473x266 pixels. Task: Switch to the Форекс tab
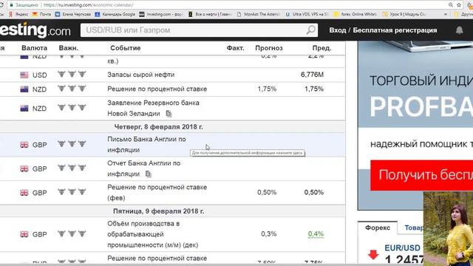point(378,228)
